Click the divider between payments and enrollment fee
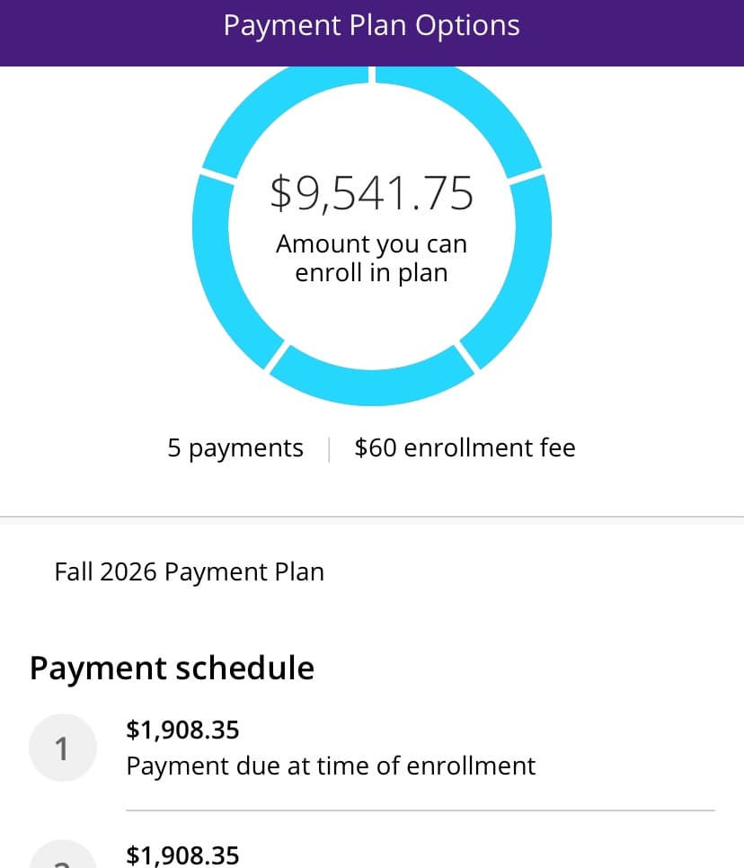Screen dimensions: 744x868 pos(330,449)
